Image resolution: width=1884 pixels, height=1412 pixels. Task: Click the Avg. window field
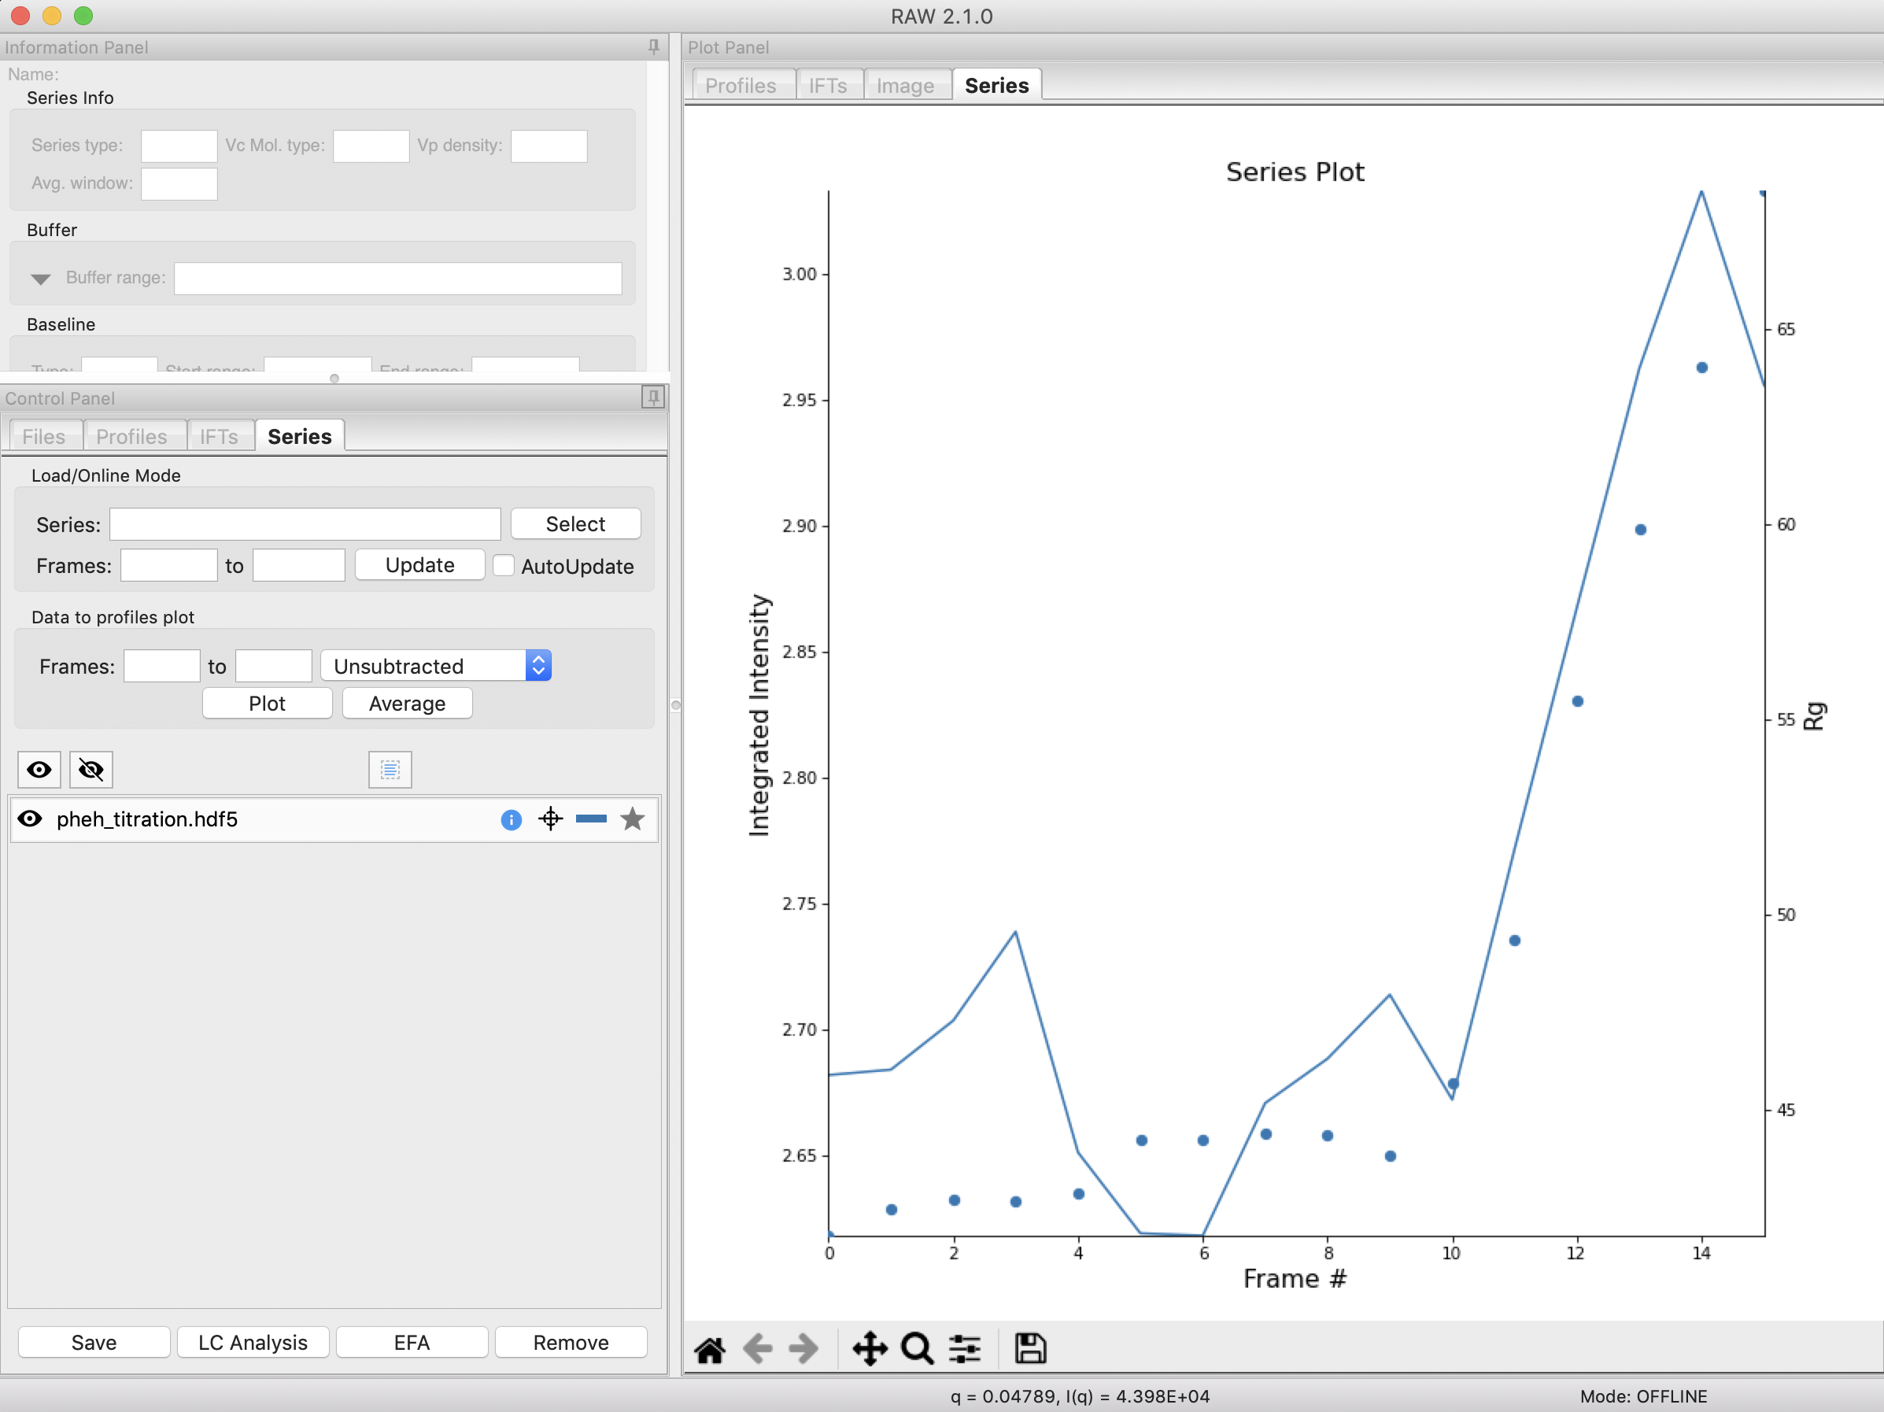(x=179, y=184)
